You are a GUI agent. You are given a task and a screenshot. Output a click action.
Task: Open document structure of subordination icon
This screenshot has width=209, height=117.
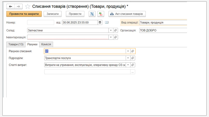[92, 14]
